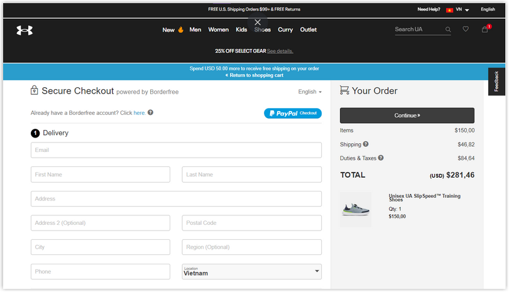Screen dimensions: 509x292
Task: Click Unisex UA SlipSpeed Training Shoes title
Action: [425, 198]
